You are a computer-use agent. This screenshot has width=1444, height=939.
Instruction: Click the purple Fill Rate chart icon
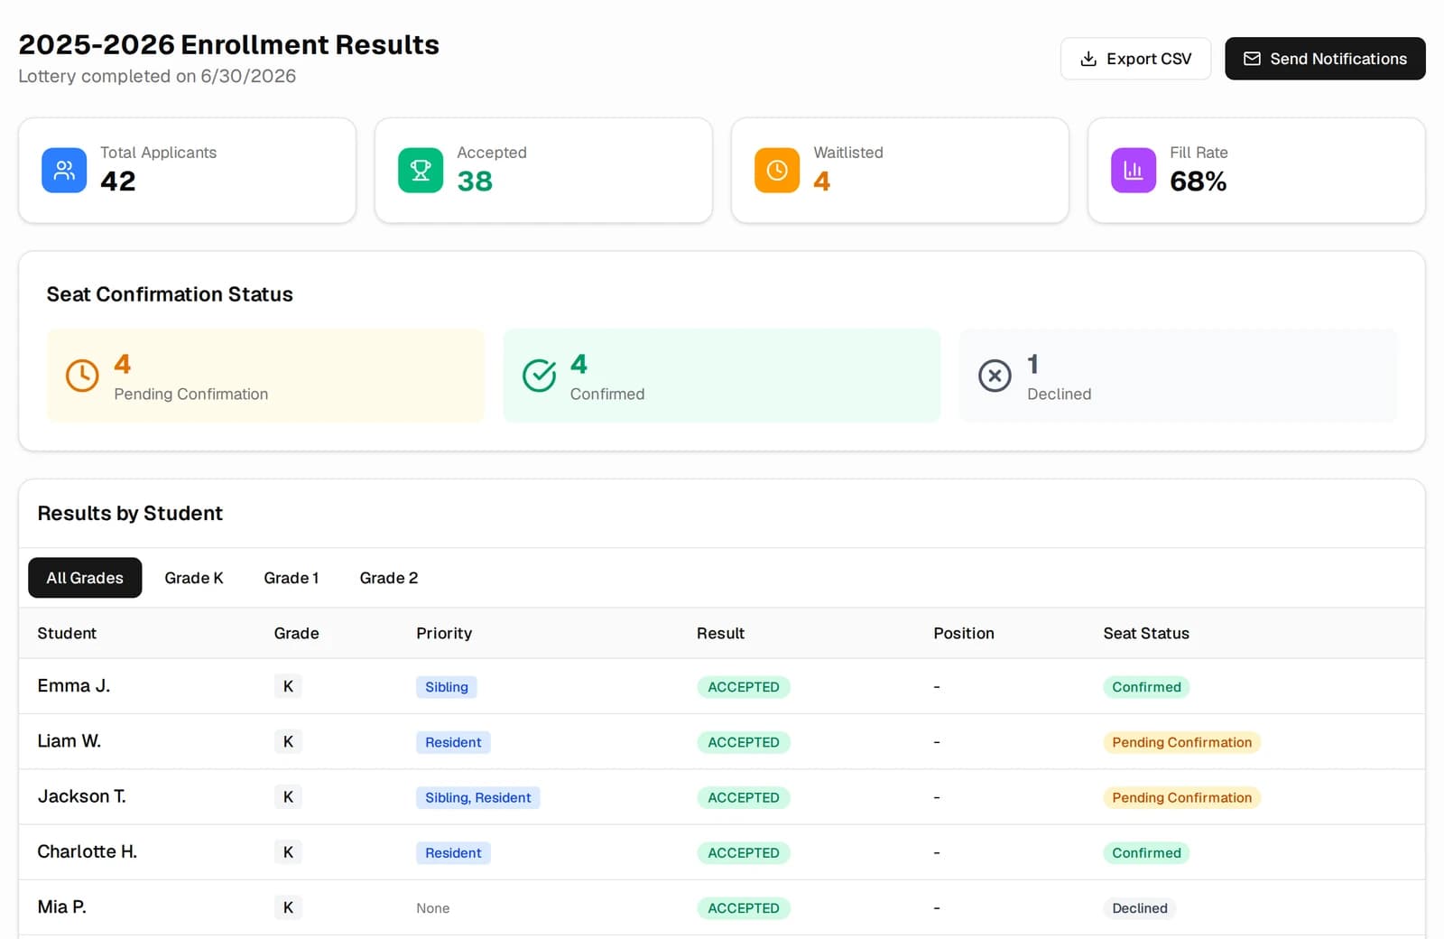pos(1134,171)
